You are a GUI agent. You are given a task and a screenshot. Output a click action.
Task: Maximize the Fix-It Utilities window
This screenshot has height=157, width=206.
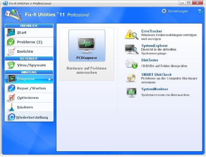(189, 2)
